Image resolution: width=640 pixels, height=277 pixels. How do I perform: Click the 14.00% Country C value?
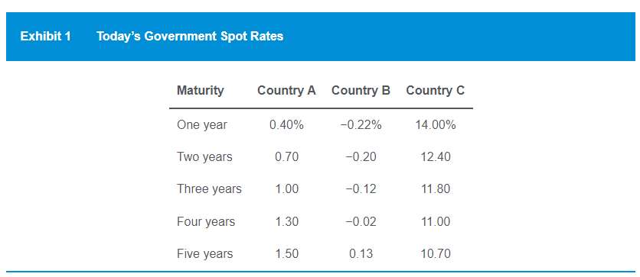pos(436,124)
